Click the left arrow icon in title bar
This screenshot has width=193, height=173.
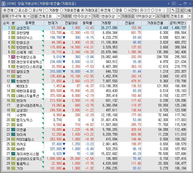pos(168,4)
